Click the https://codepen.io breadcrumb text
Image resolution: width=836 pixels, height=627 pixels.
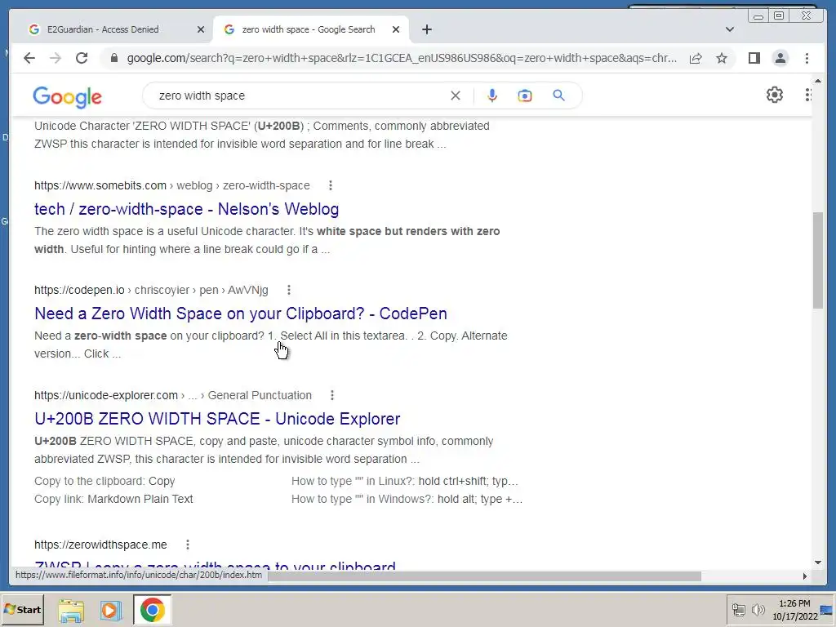click(x=79, y=290)
